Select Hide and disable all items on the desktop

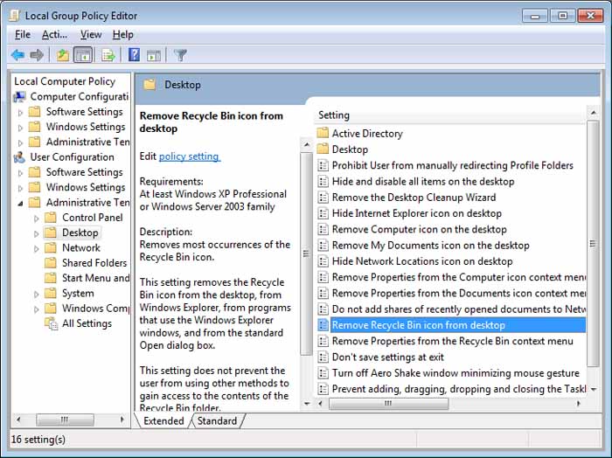click(423, 182)
